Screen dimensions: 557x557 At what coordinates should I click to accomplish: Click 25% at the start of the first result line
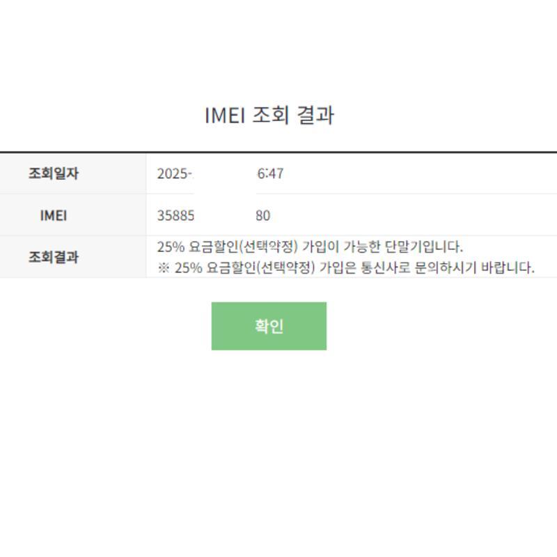pos(170,246)
